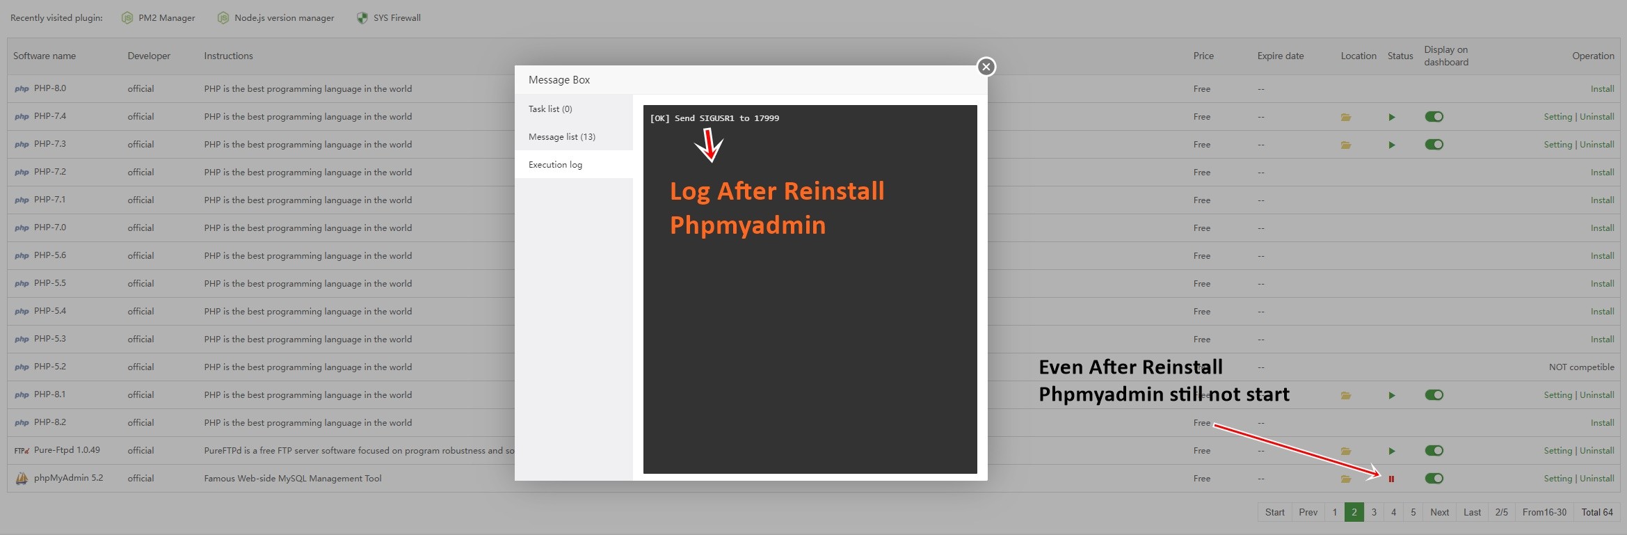Click the phpMyAdmin sailboat icon

click(x=22, y=478)
